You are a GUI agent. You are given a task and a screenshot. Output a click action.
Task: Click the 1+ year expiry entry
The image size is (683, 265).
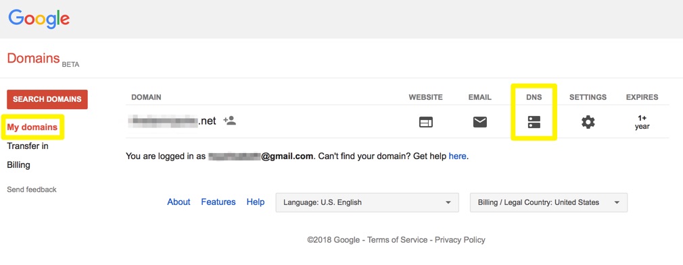[x=642, y=122]
